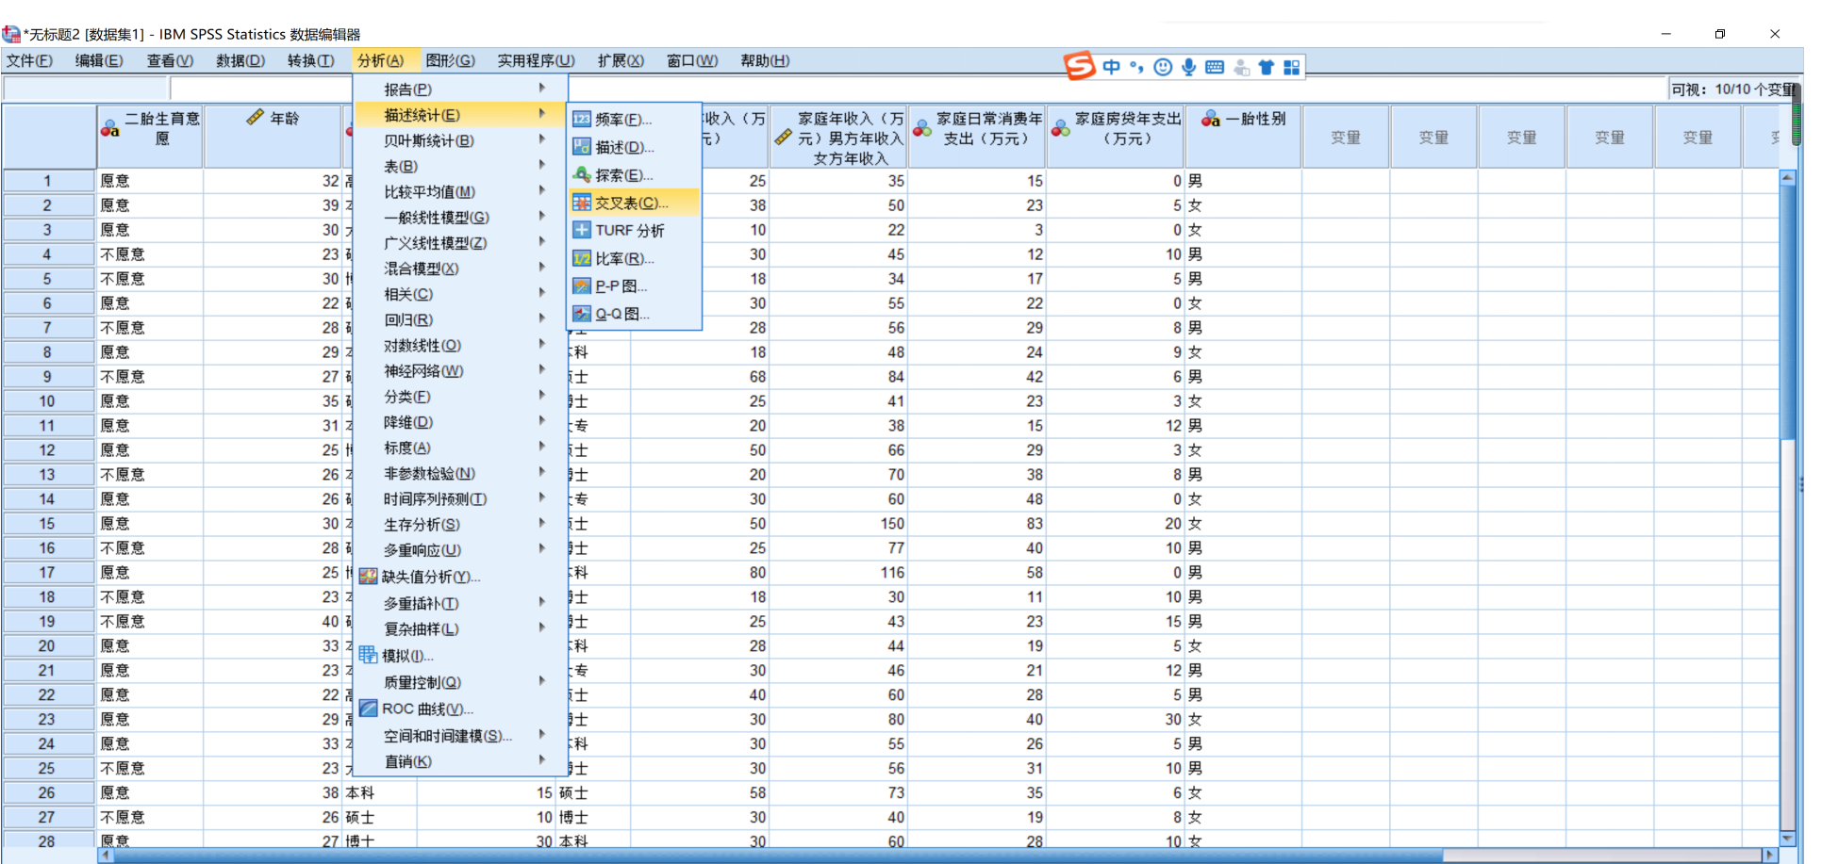Viewport: 1822px width, 864px height.
Task: Click the first empty 变量 column header
Action: pos(1346,137)
